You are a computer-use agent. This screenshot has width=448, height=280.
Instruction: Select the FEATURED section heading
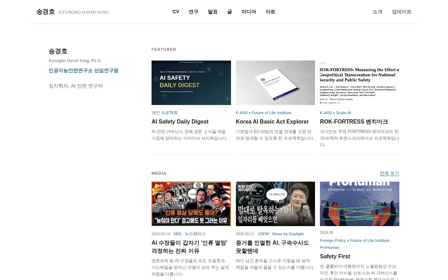164,49
